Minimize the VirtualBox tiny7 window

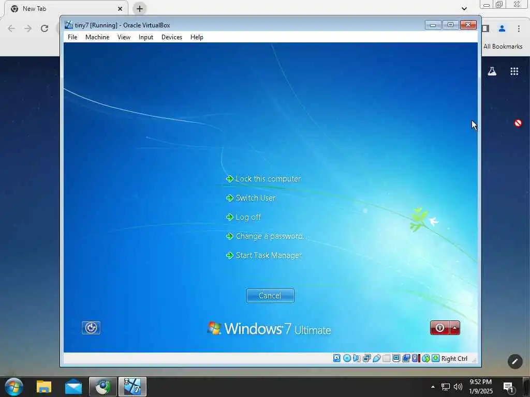(x=433, y=25)
